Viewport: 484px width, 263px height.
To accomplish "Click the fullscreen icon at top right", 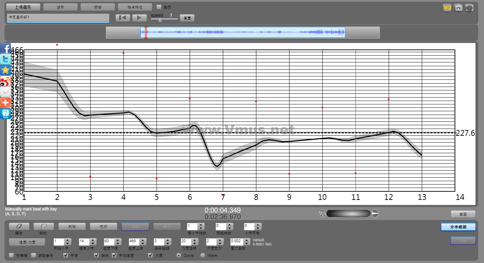I will click(469, 8).
